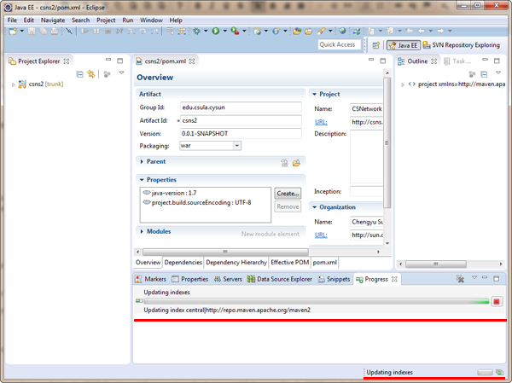Click the Debug toolbar icon
This screenshot has height=383, width=512.
point(196,32)
